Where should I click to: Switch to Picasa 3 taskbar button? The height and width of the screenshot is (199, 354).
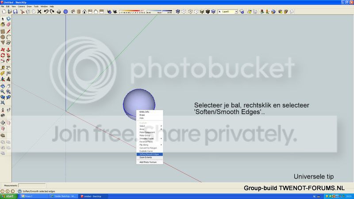click(34, 196)
